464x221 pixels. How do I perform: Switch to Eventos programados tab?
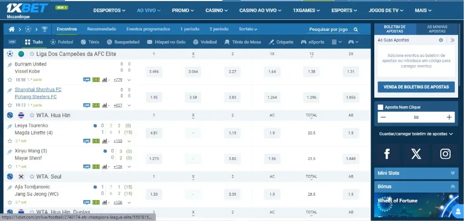coord(148,29)
